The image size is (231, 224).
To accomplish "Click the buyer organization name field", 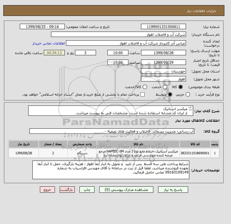I will [118, 34].
